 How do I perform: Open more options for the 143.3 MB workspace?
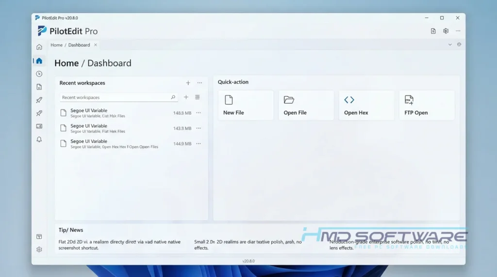tap(199, 128)
